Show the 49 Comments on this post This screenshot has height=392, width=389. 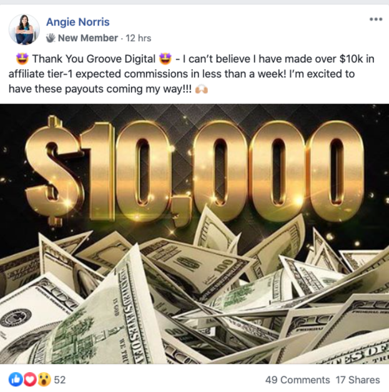tap(297, 380)
